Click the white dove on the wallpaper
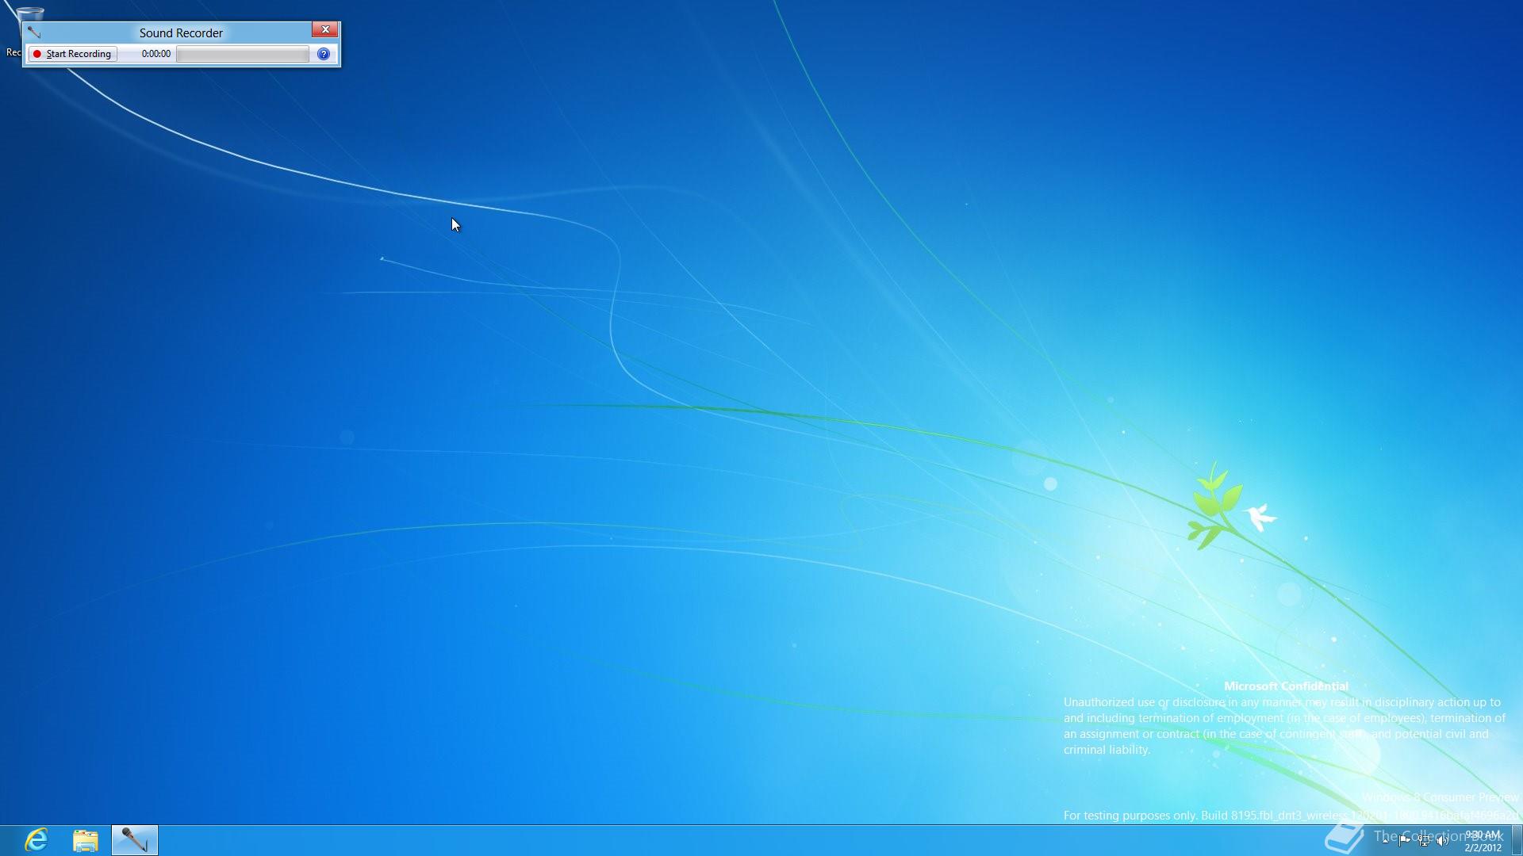 [1259, 516]
